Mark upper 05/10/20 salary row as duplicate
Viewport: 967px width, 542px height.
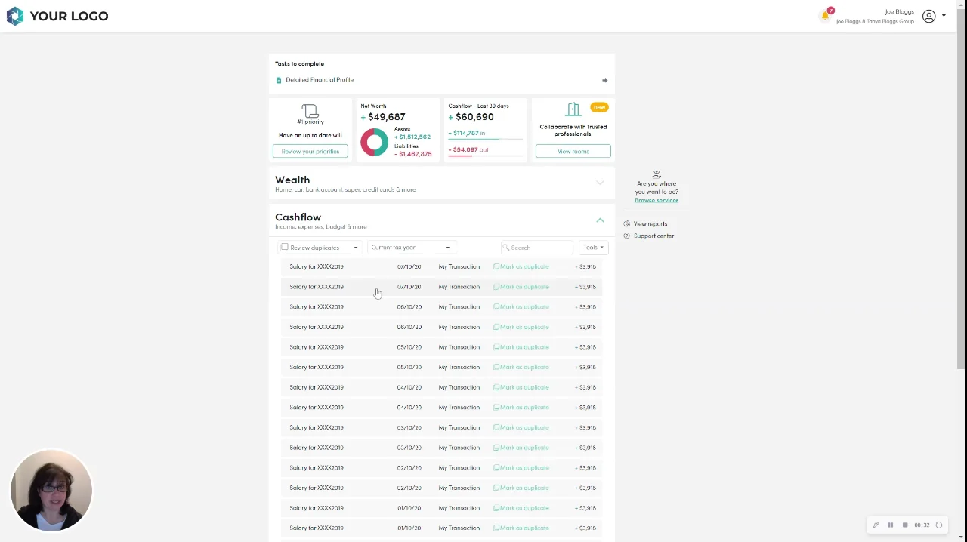(521, 347)
